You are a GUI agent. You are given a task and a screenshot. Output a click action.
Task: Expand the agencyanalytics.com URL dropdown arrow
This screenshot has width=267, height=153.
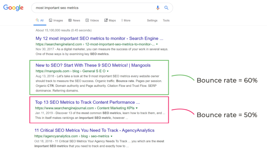point(111,136)
